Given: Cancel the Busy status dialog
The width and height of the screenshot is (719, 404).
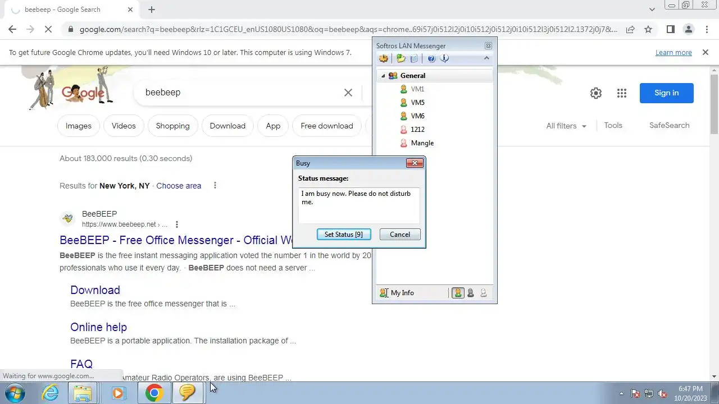Looking at the screenshot, I should coord(400,235).
